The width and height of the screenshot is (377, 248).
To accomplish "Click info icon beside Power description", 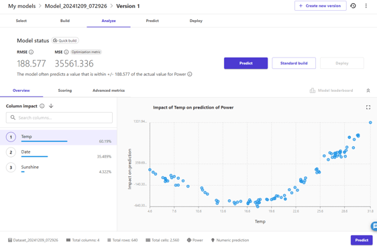I will pyautogui.click(x=190, y=74).
